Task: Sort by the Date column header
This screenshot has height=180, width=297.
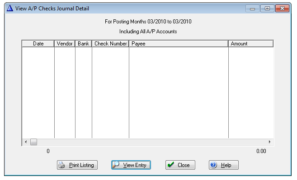Action: 38,44
